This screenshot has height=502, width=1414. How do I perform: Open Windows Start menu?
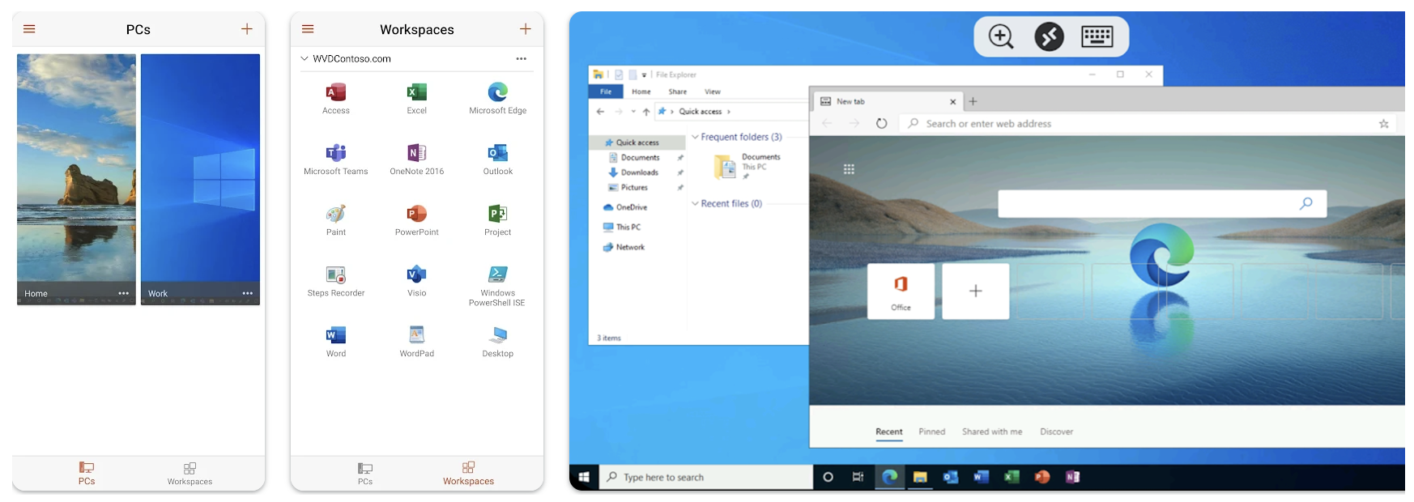[584, 477]
